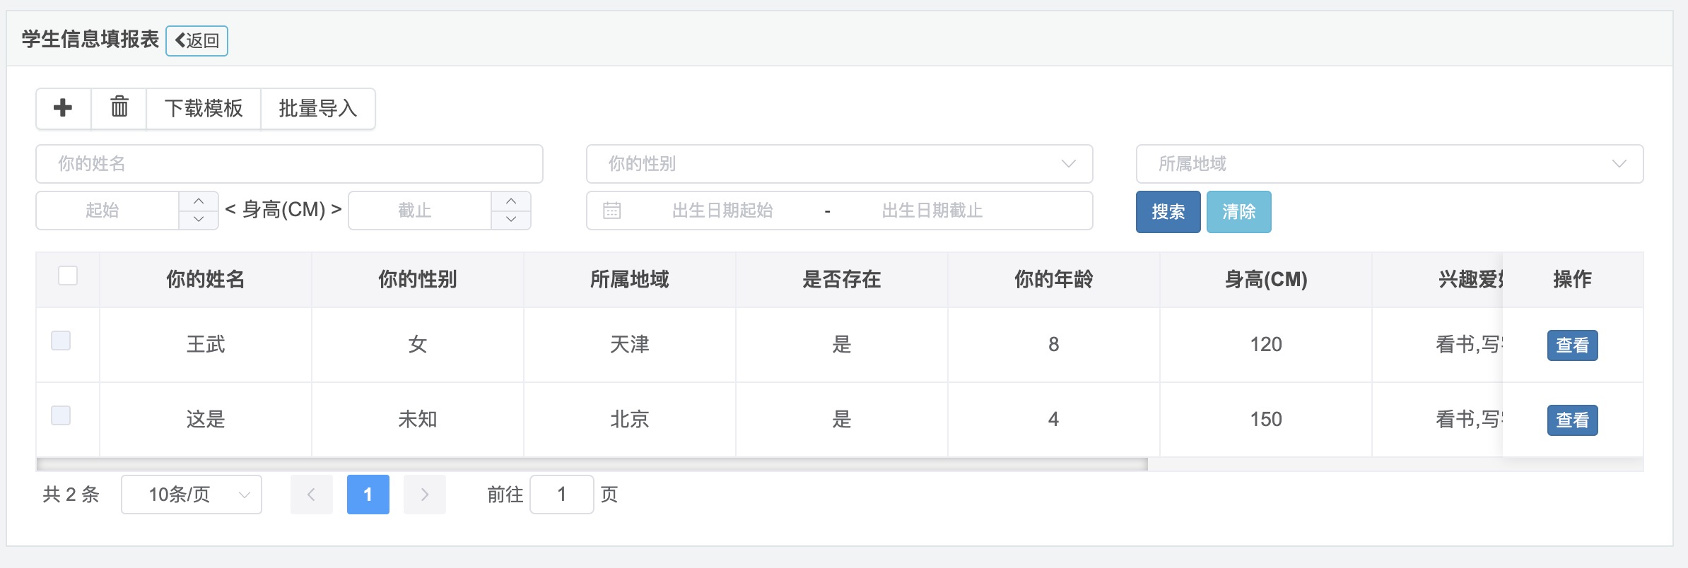Click the 出生日期起始 date field
Screen dimensions: 1688x568
722,211
